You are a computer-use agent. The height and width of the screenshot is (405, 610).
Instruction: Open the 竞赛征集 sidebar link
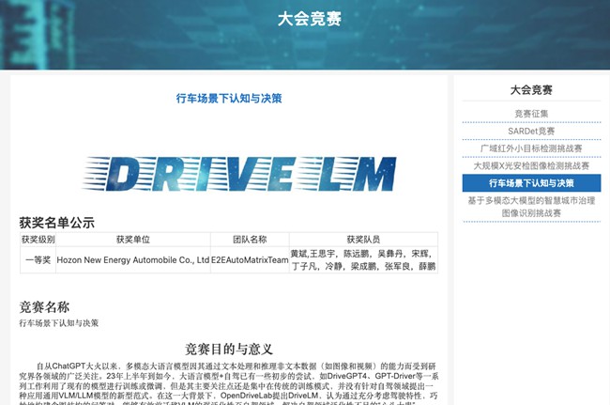(531, 114)
